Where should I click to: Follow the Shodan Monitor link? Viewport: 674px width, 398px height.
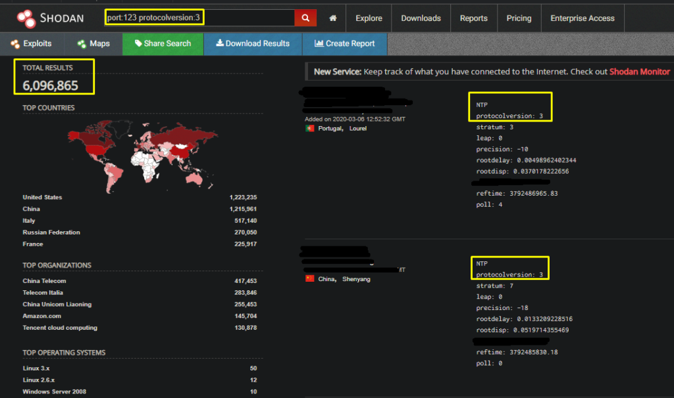click(x=639, y=72)
